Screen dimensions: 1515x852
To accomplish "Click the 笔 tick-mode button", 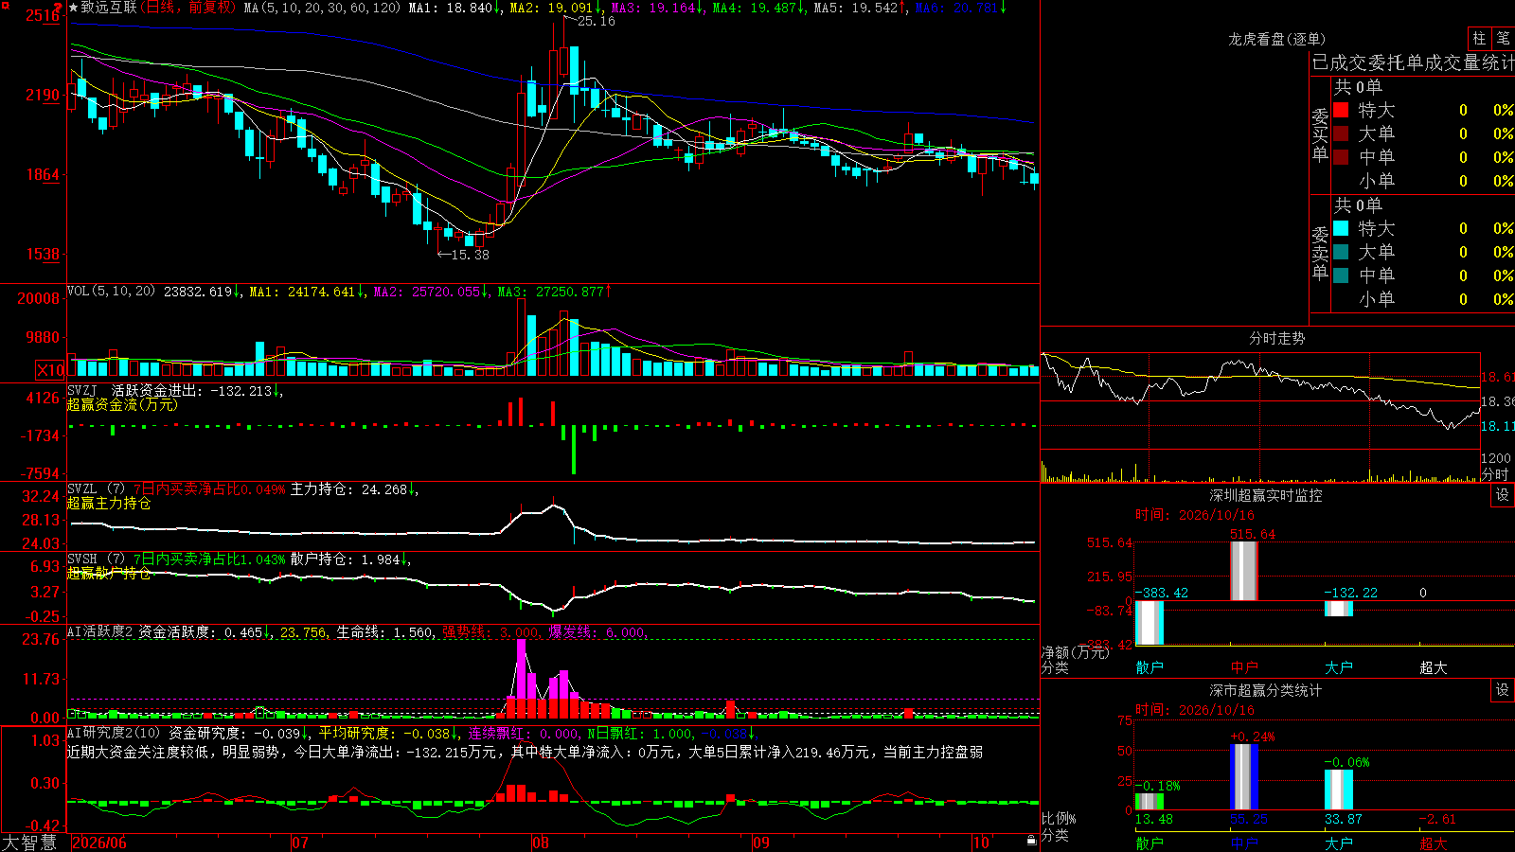I will point(1504,39).
